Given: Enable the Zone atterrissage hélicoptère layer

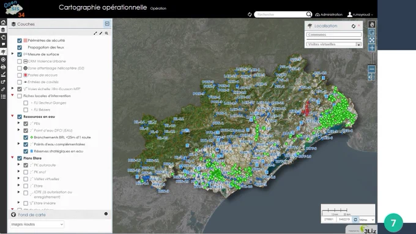Looking at the screenshot, I should 20,68.
